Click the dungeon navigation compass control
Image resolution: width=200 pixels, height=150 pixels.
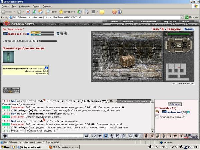click(x=179, y=45)
